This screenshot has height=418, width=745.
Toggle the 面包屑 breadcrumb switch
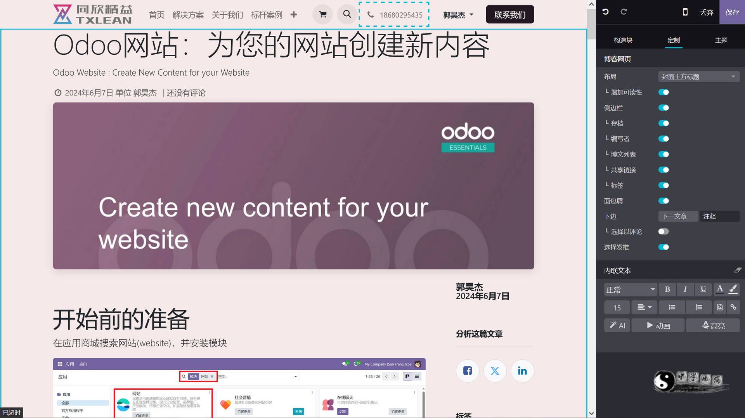pyautogui.click(x=664, y=201)
